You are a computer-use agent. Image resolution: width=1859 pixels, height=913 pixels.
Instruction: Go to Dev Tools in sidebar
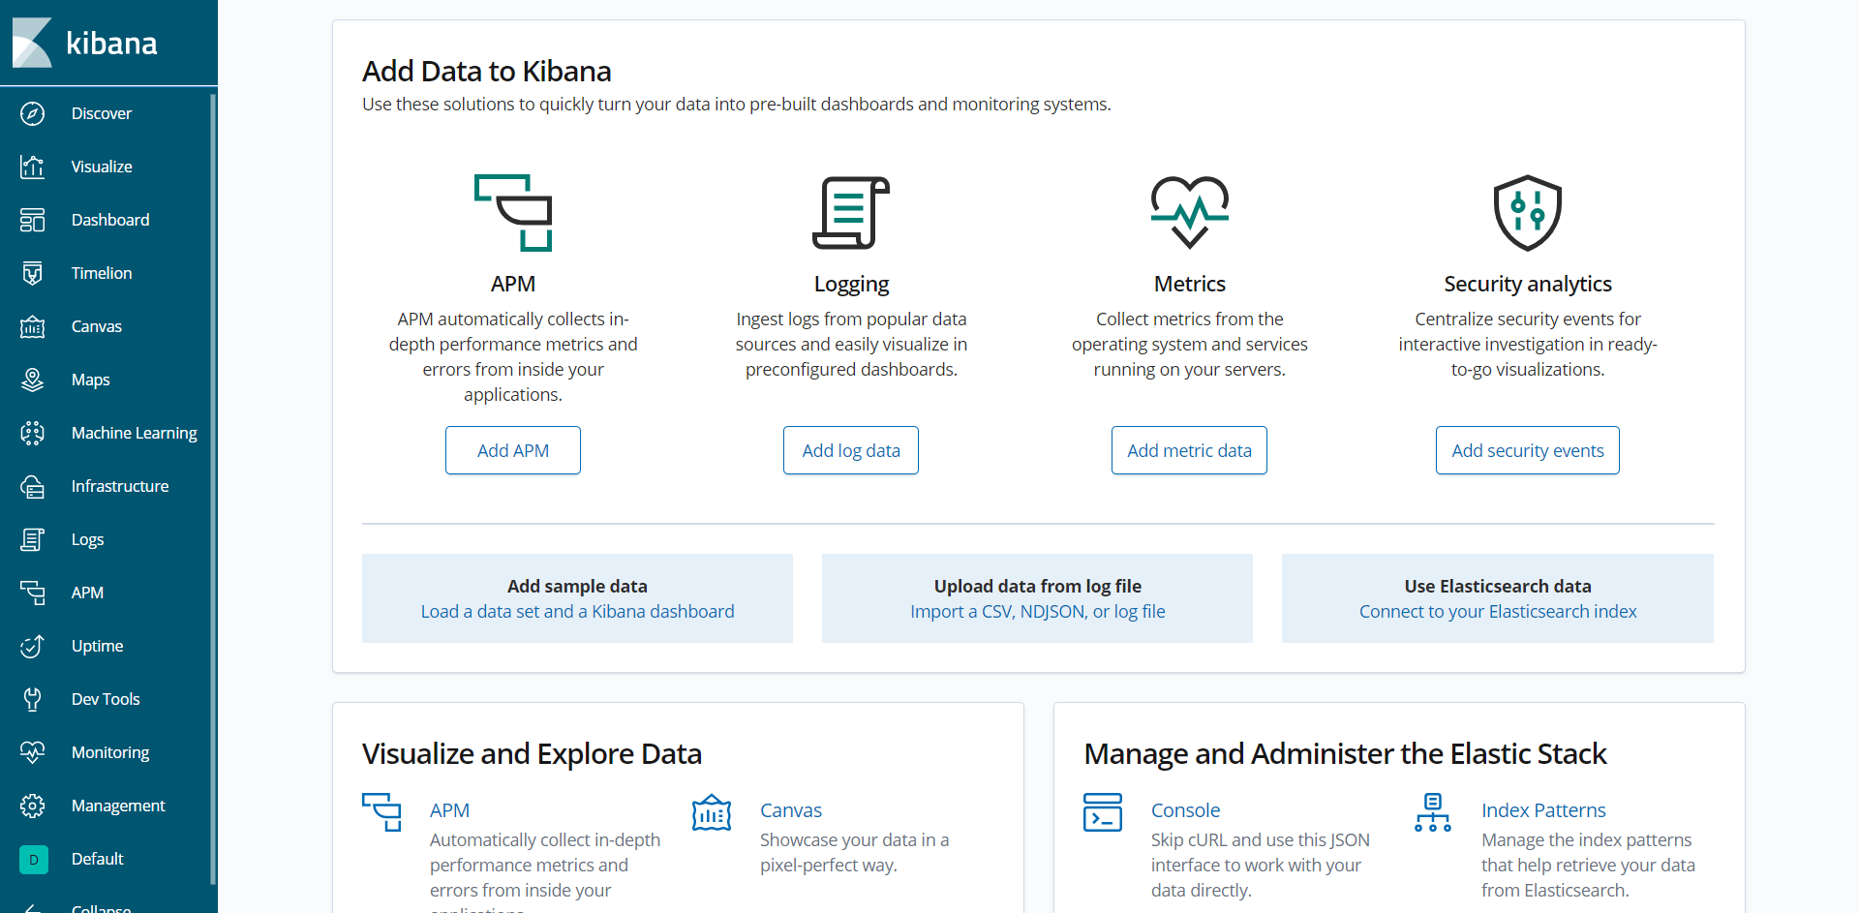tap(106, 699)
